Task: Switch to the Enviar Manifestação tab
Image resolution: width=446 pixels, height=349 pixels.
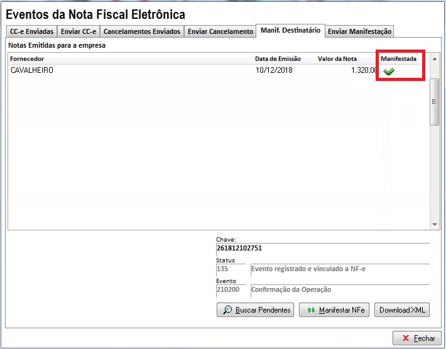Action: [359, 31]
